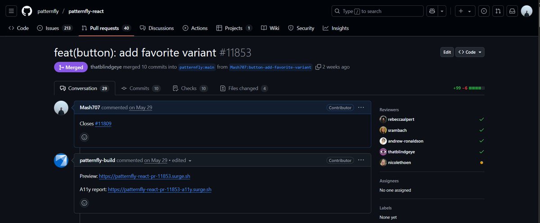Image resolution: width=540 pixels, height=223 pixels.
Task: Click reviewer andrew-ronaldson
Action: [405, 141]
